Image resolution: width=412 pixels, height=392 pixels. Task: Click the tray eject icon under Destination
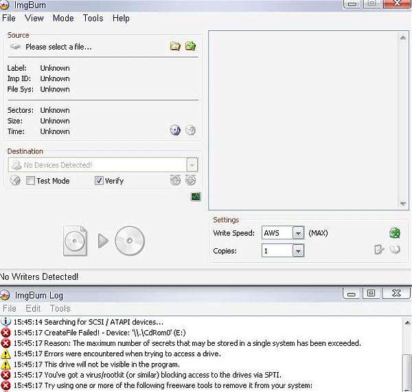(175, 180)
